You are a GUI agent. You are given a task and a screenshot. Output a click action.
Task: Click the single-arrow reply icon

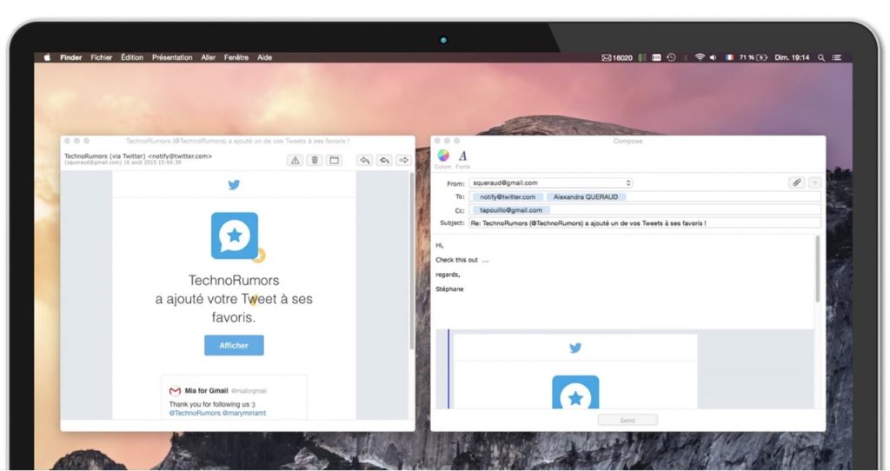[x=365, y=160]
